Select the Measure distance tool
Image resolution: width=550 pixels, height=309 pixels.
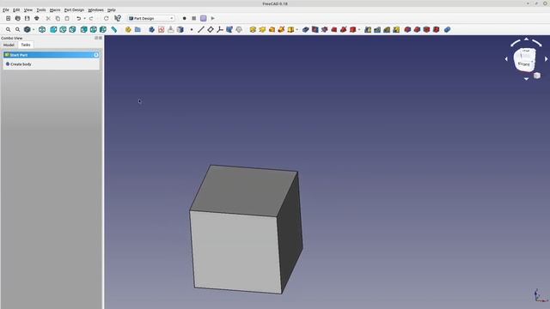pyautogui.click(x=114, y=30)
